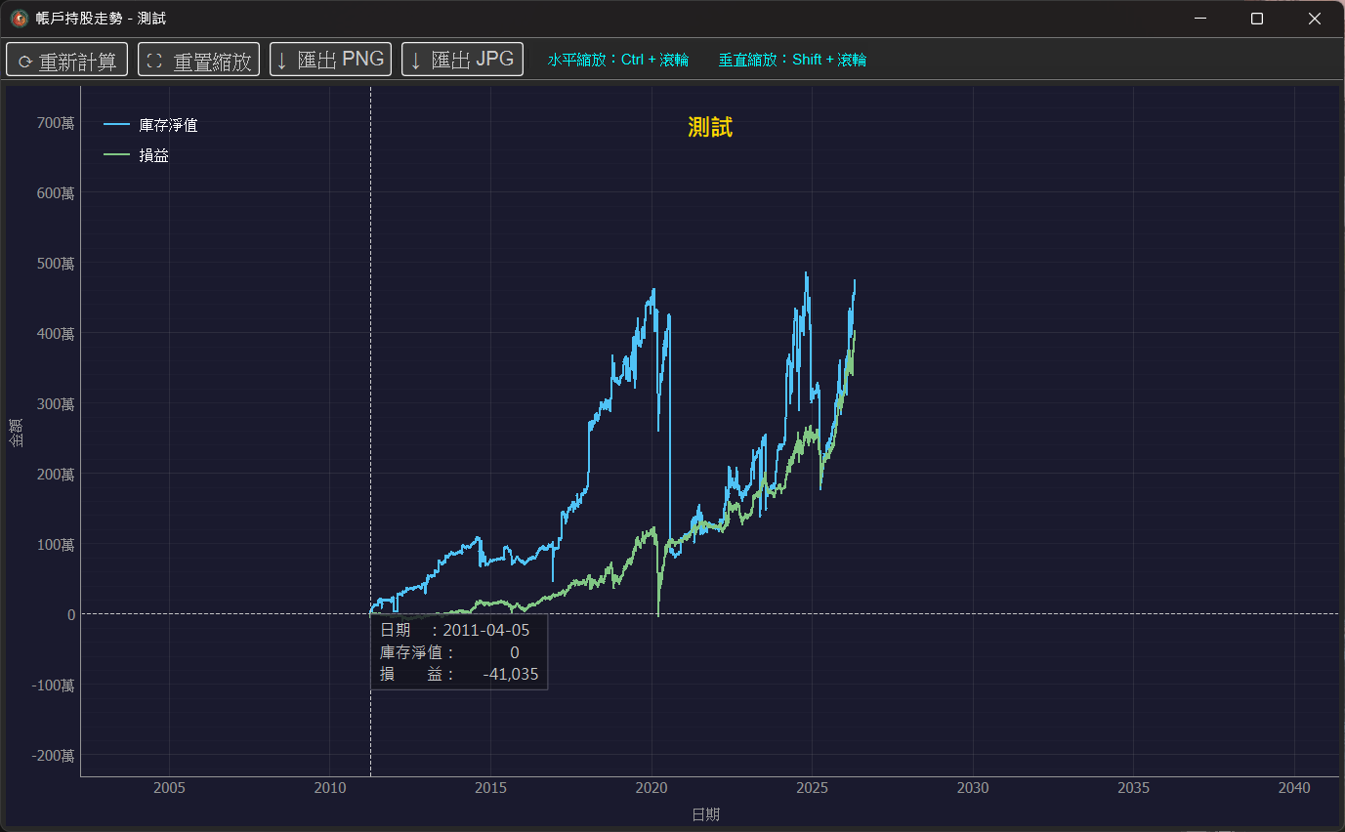The height and width of the screenshot is (832, 1345).
Task: Select the yellow chart title 測試
Action: pyautogui.click(x=710, y=127)
